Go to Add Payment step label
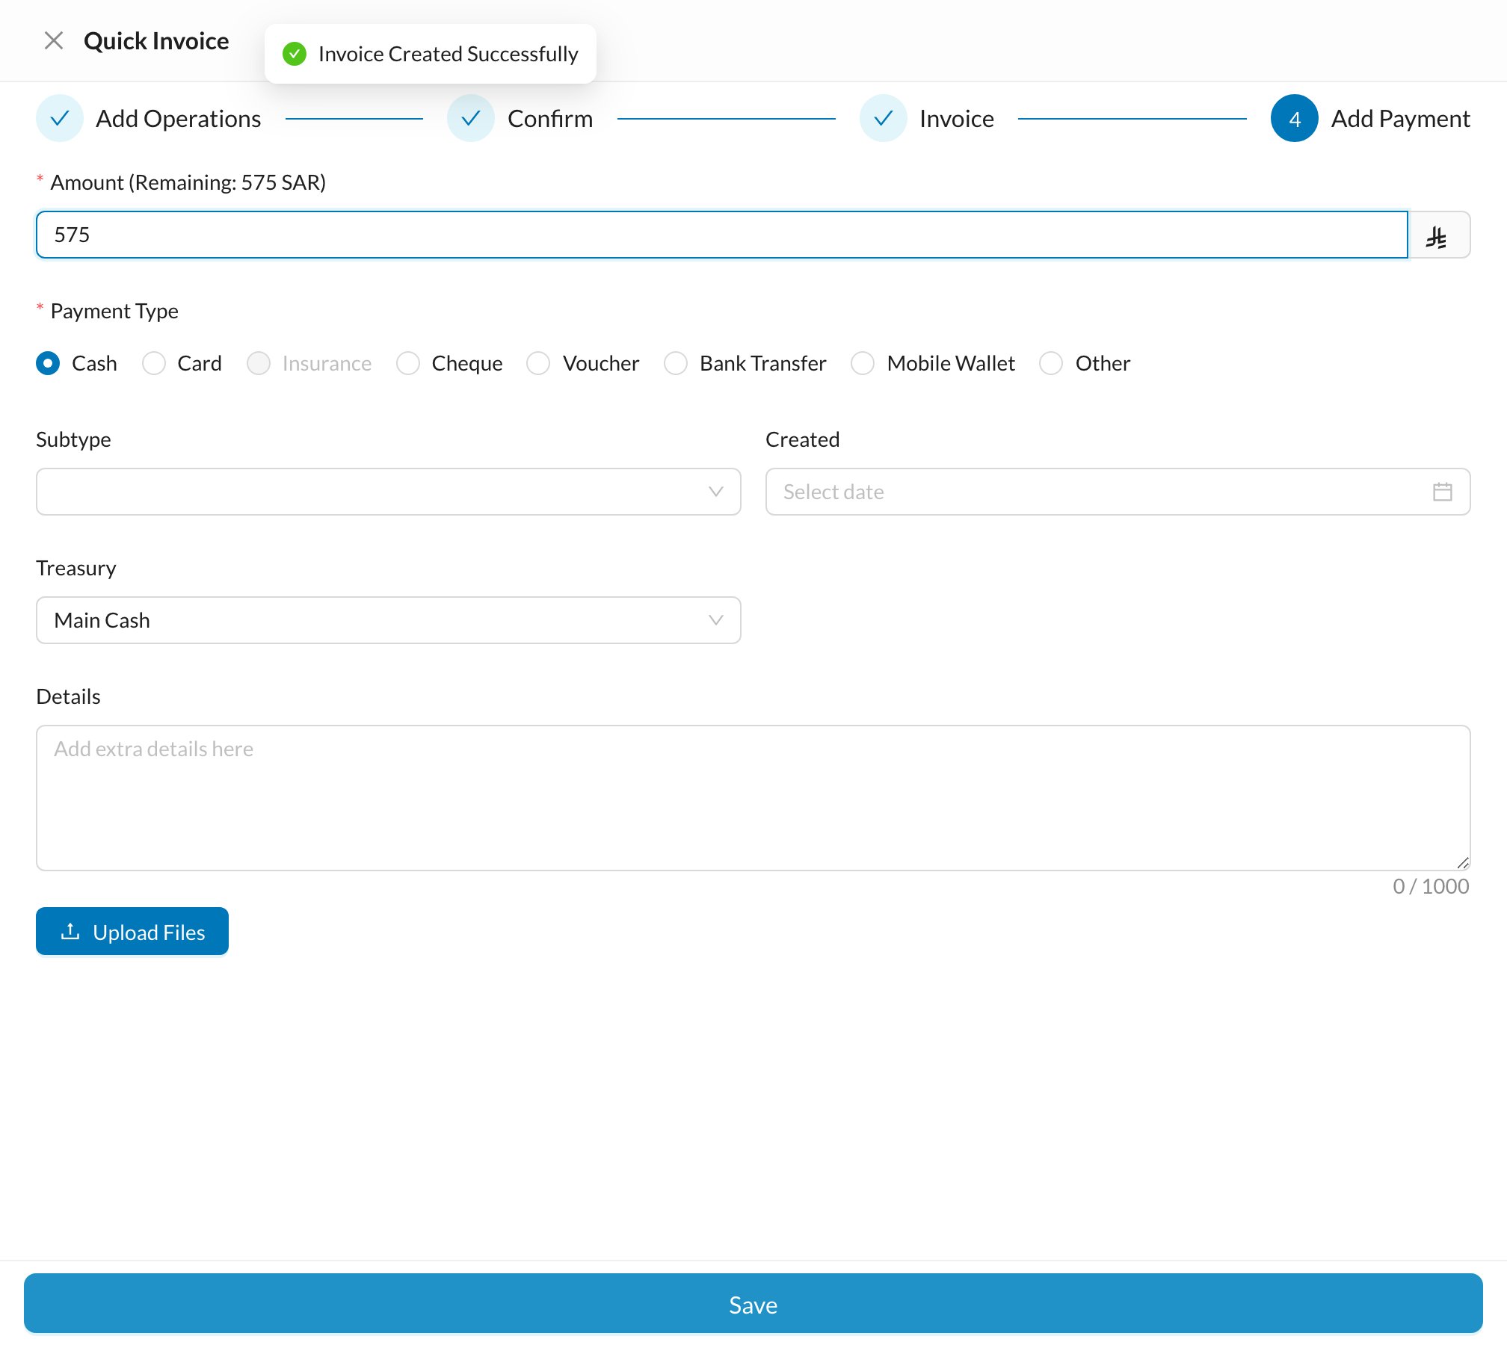Image resolution: width=1507 pixels, height=1345 pixels. [x=1401, y=118]
